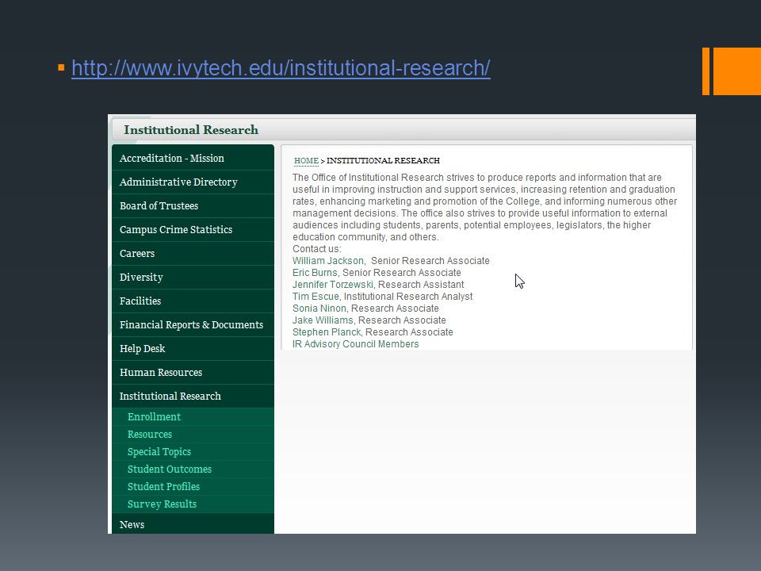Screen dimensions: 761x571
Task: Open the ivytech.edu institutional-research URL link
Action: tap(281, 68)
